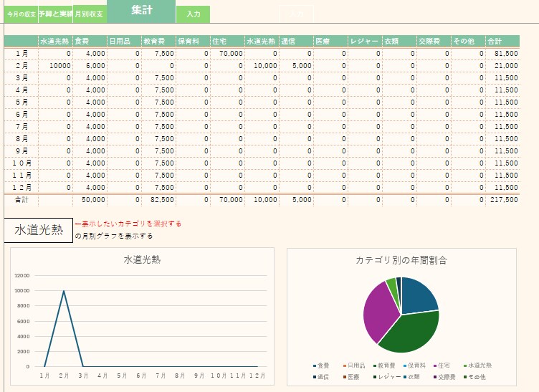The height and width of the screenshot is (392, 539).
Task: Click the 12000 y-axis label on line chart
Action: point(22,275)
